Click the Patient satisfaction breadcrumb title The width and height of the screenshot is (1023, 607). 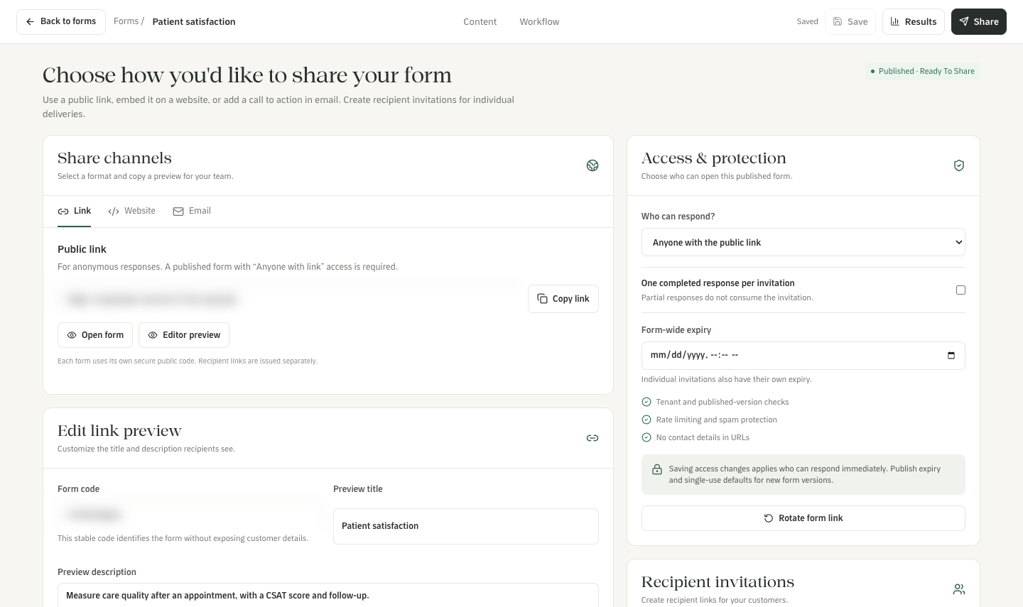point(194,22)
